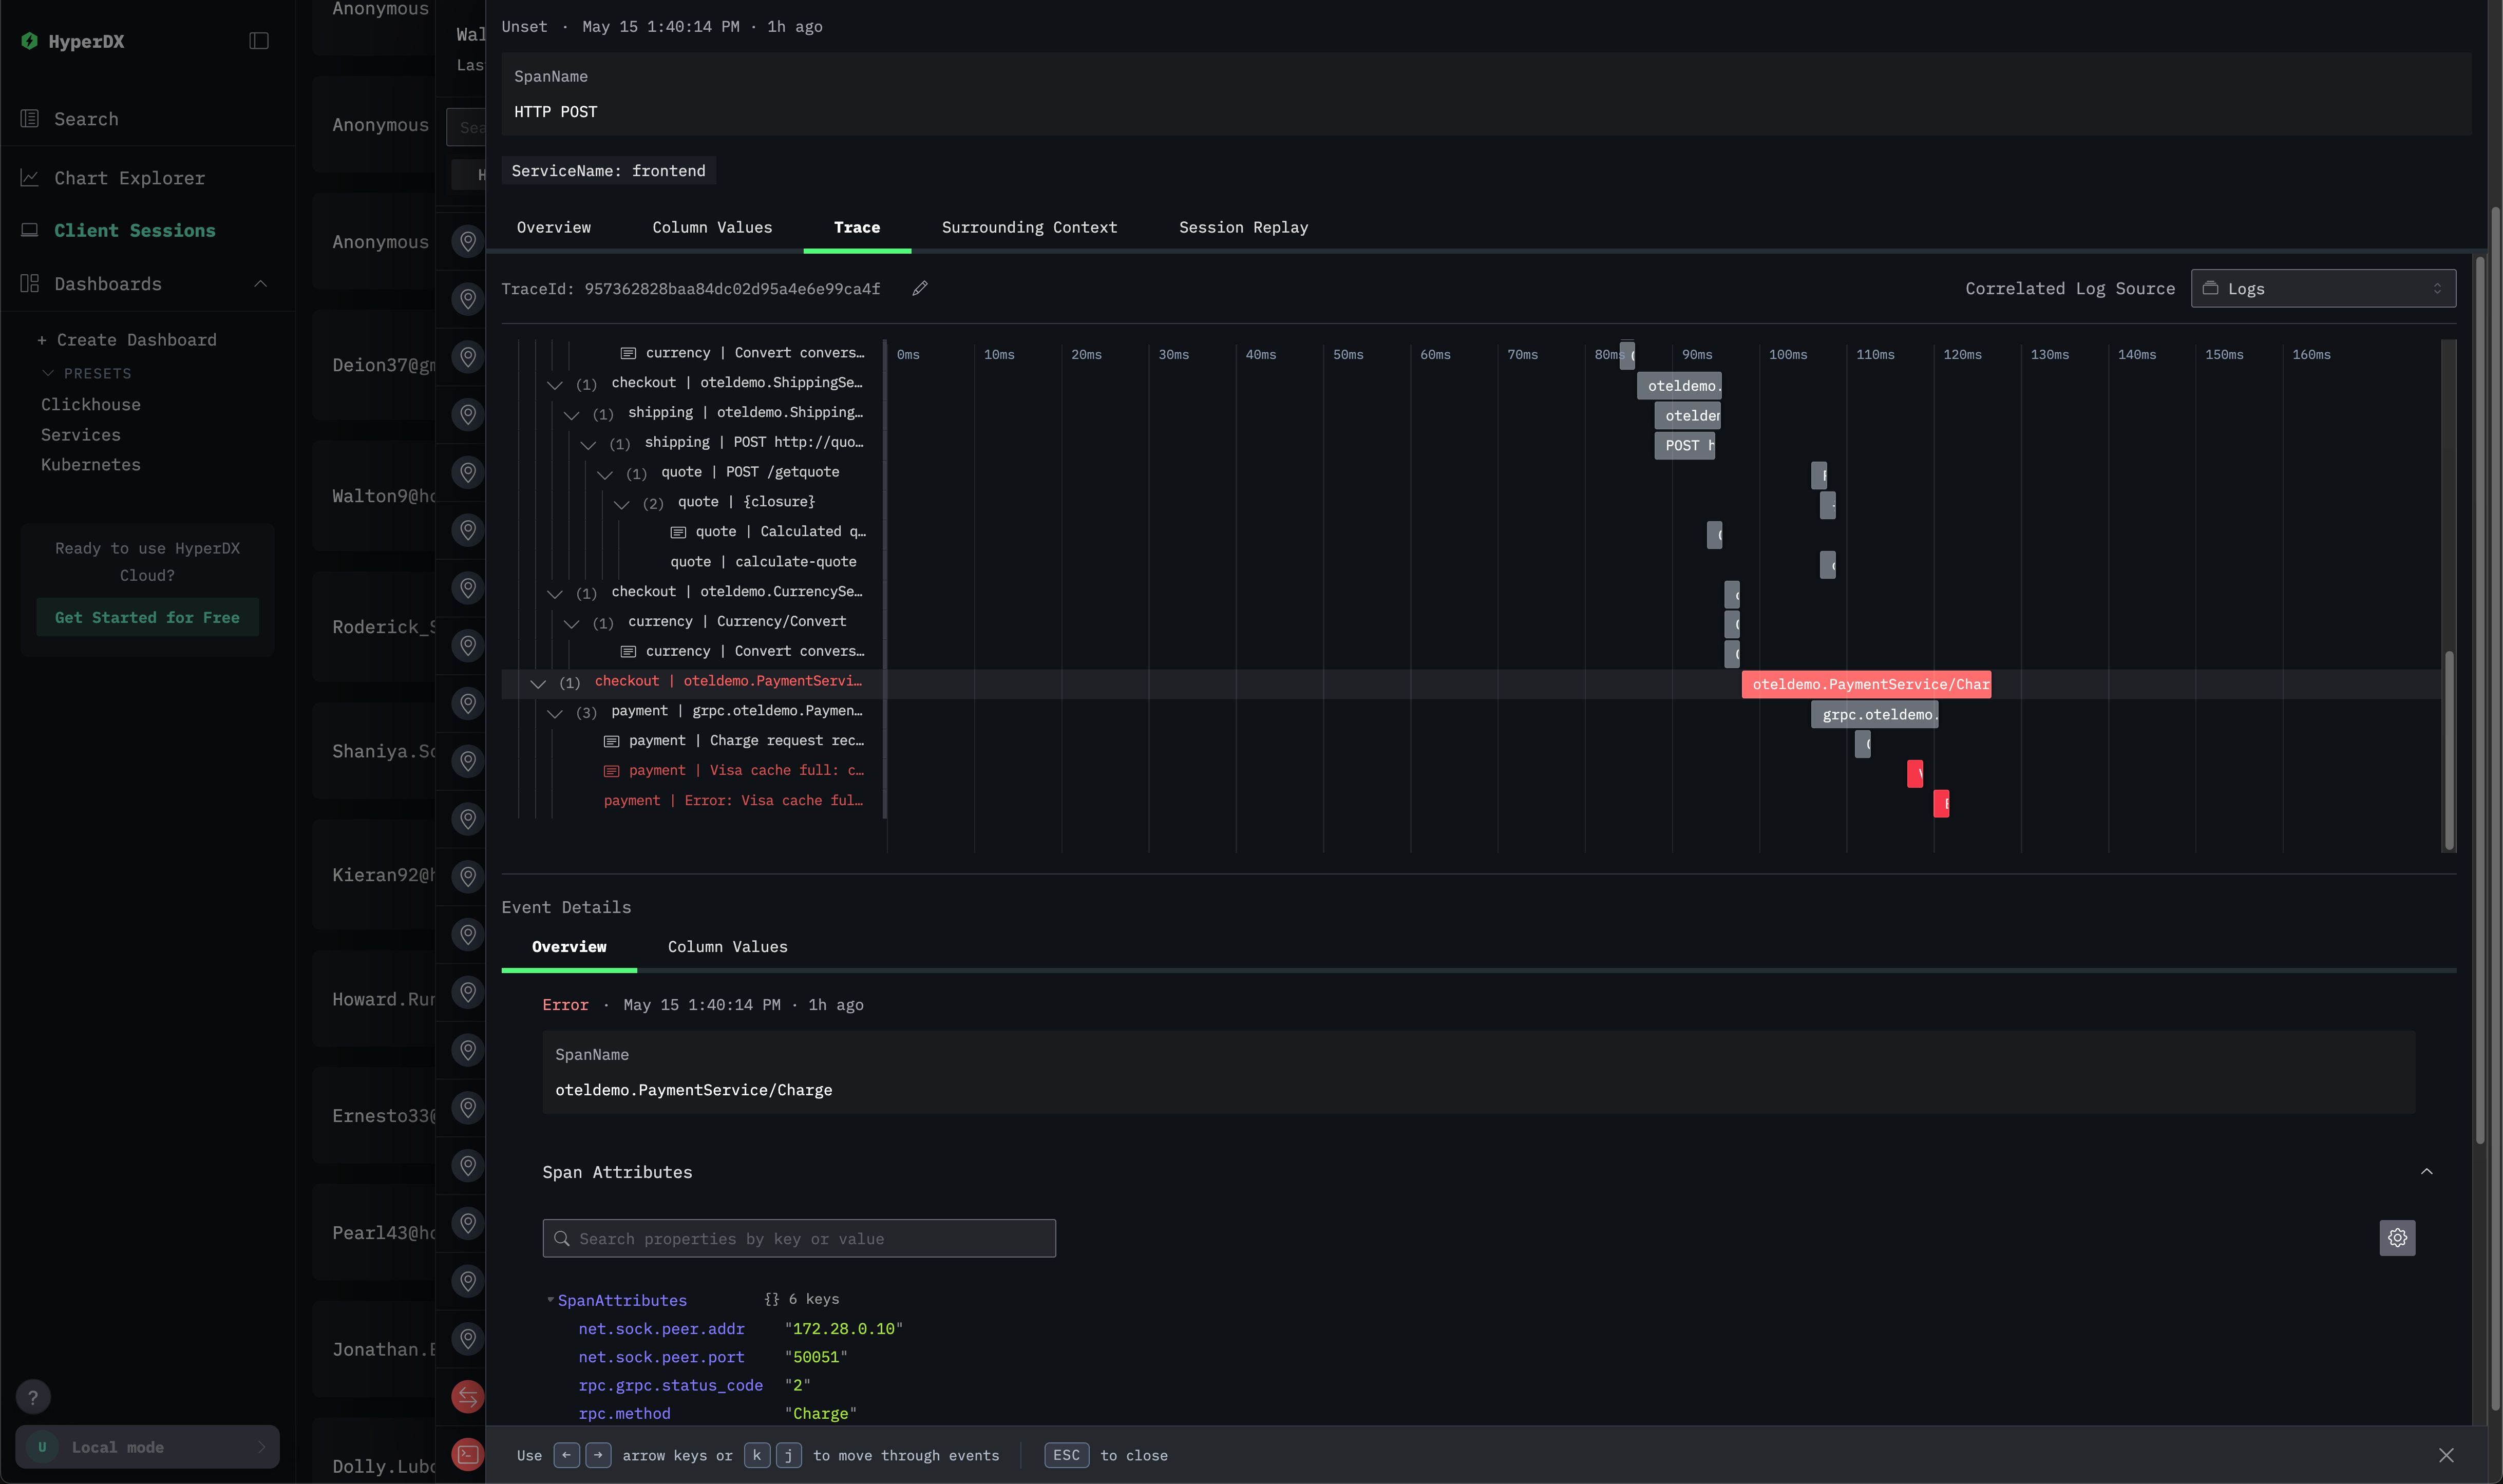
Task: Collapse the Dashboards menu in the sidebar
Action: (x=261, y=284)
